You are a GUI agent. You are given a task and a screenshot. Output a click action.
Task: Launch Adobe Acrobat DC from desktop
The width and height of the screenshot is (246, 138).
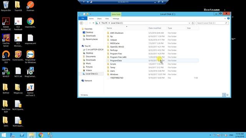[x=6, y=24]
